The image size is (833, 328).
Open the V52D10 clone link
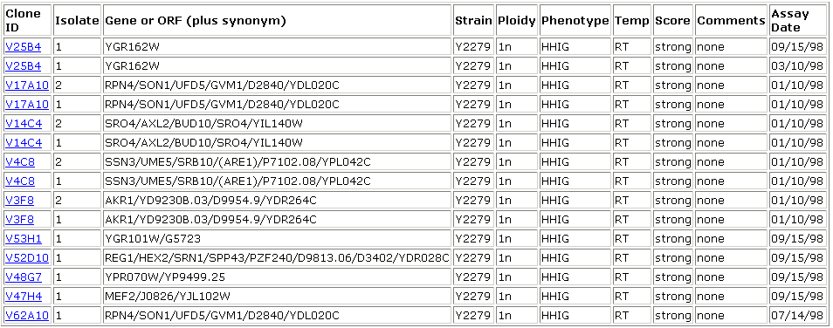(x=27, y=258)
